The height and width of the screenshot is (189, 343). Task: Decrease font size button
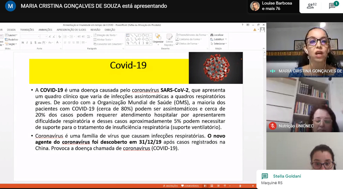pos(54,36)
